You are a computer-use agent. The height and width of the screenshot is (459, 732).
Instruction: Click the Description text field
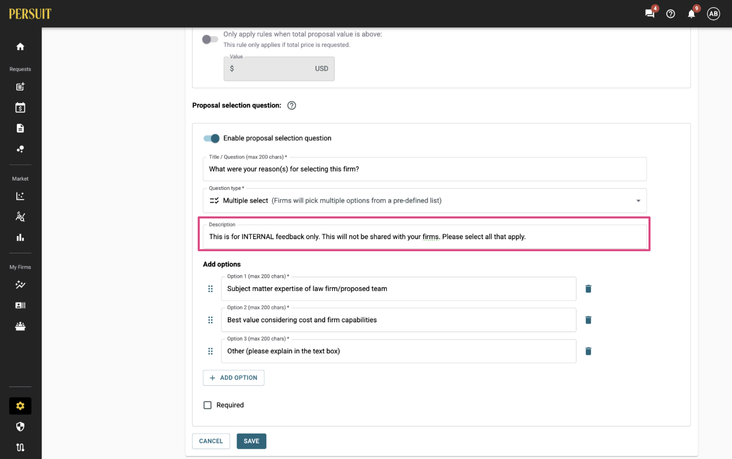coord(425,237)
